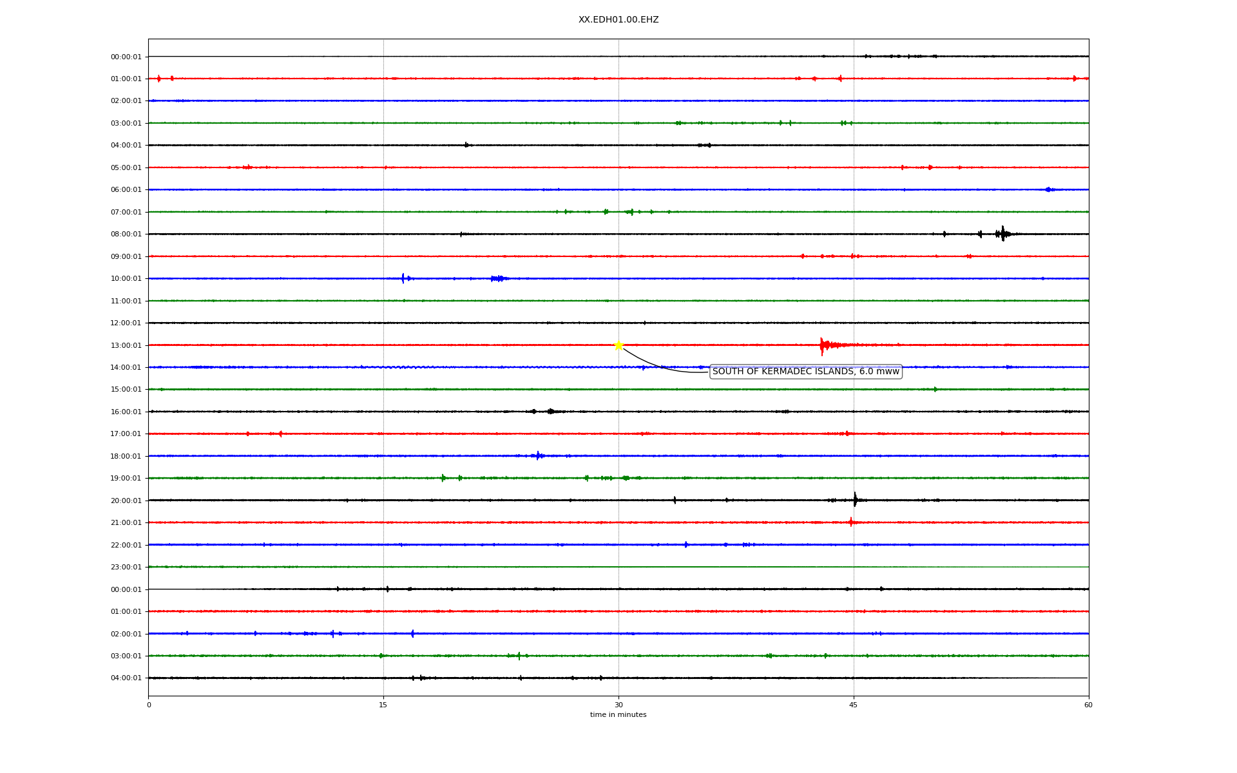The width and height of the screenshot is (1237, 773).
Task: Click the black event on the 16:00 trace
Action: 550,412
